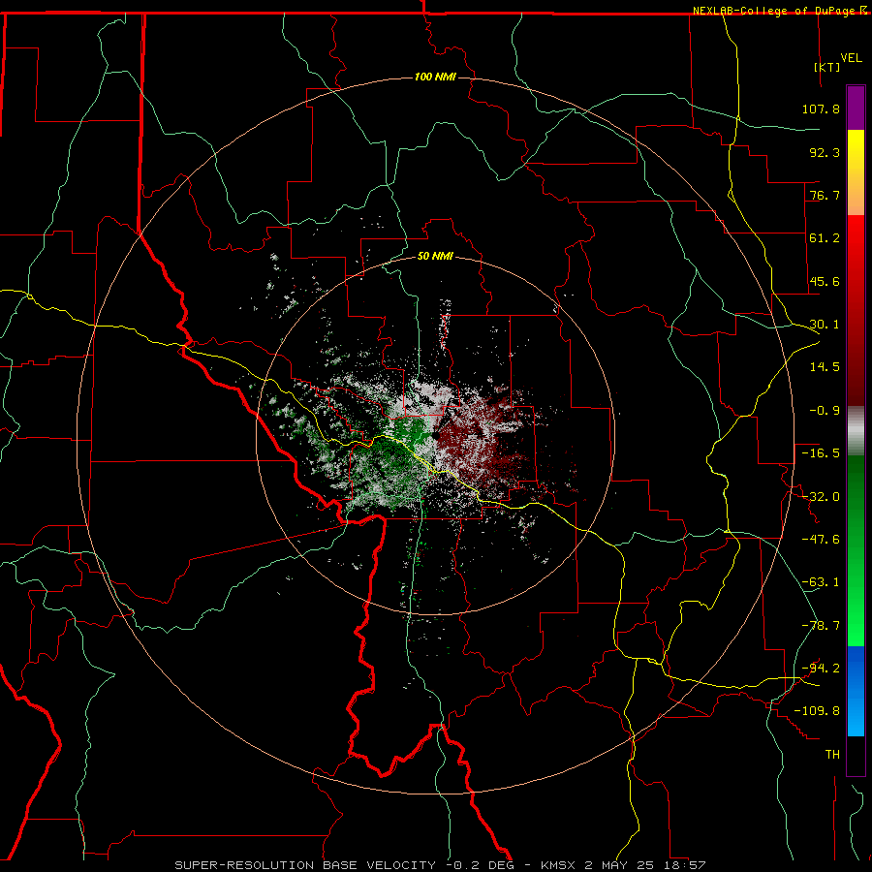This screenshot has height=872, width=872.
Task: Click the 61.2 legend value
Action: pyautogui.click(x=825, y=238)
